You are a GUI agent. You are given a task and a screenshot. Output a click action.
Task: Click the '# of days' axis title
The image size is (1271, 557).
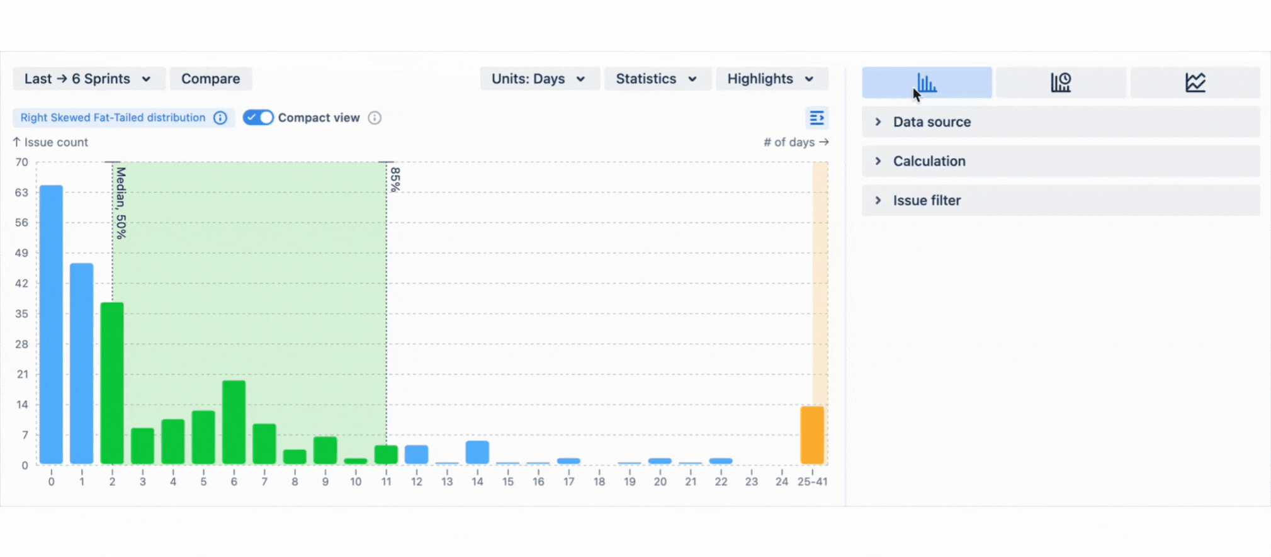coord(796,142)
